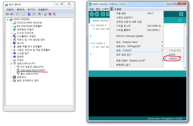Image resolution: width=193 pixels, height=126 pixels.
Task: Expand the IDE ATA/ATAPI 컨트롤러 node
Action: (11, 26)
